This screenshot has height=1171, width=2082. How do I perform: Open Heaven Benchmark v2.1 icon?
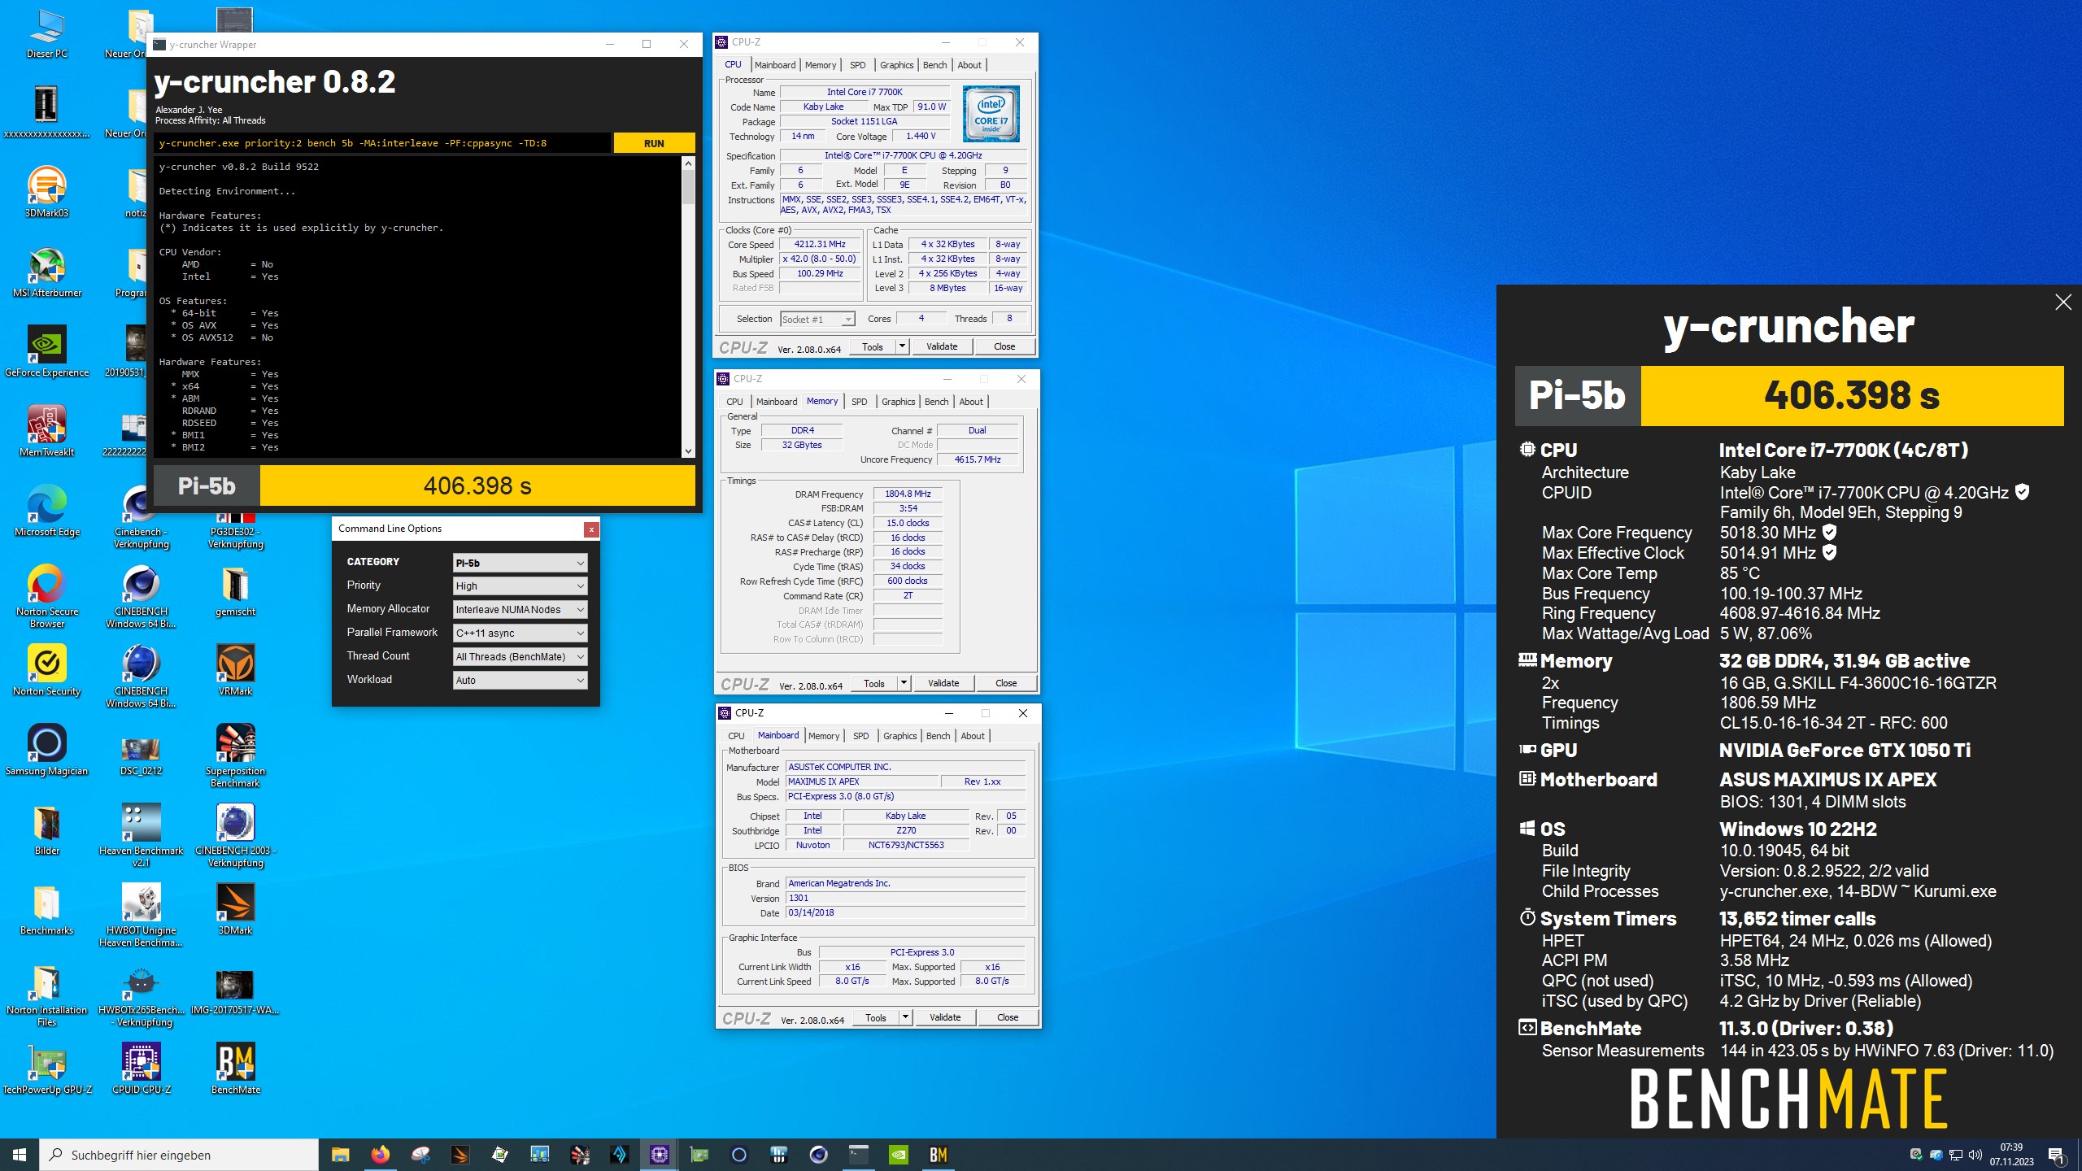tap(141, 835)
